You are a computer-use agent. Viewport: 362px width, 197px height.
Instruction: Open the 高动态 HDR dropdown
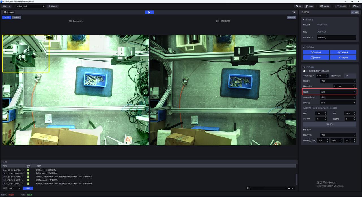[338, 92]
